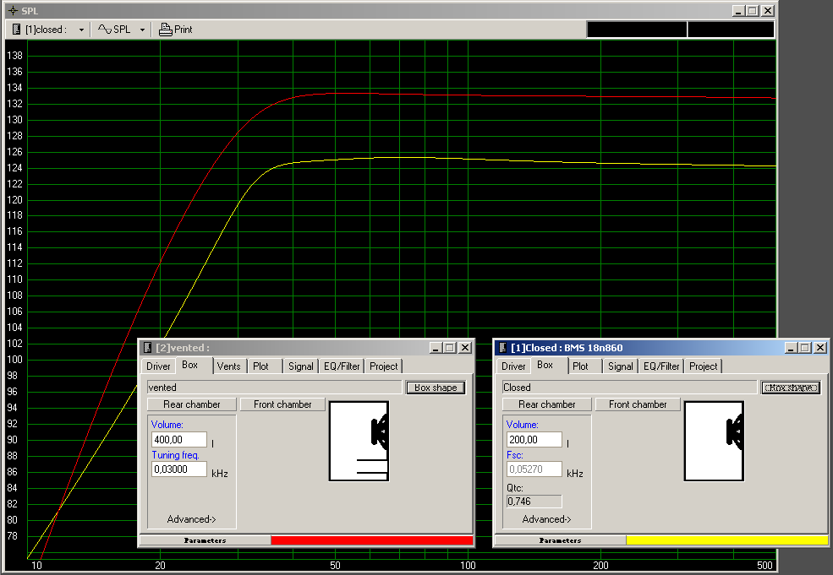Viewport: 833px width, 575px height.
Task: Open EQ/Filter tab in vented window
Action: 342,366
